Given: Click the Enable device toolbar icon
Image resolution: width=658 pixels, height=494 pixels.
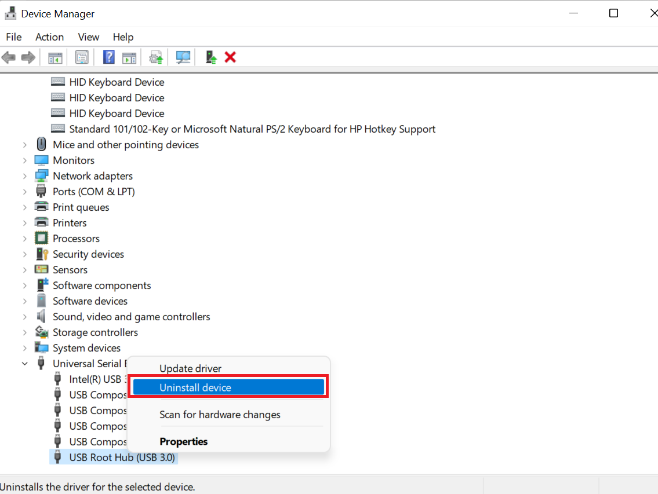Looking at the screenshot, I should coord(210,57).
